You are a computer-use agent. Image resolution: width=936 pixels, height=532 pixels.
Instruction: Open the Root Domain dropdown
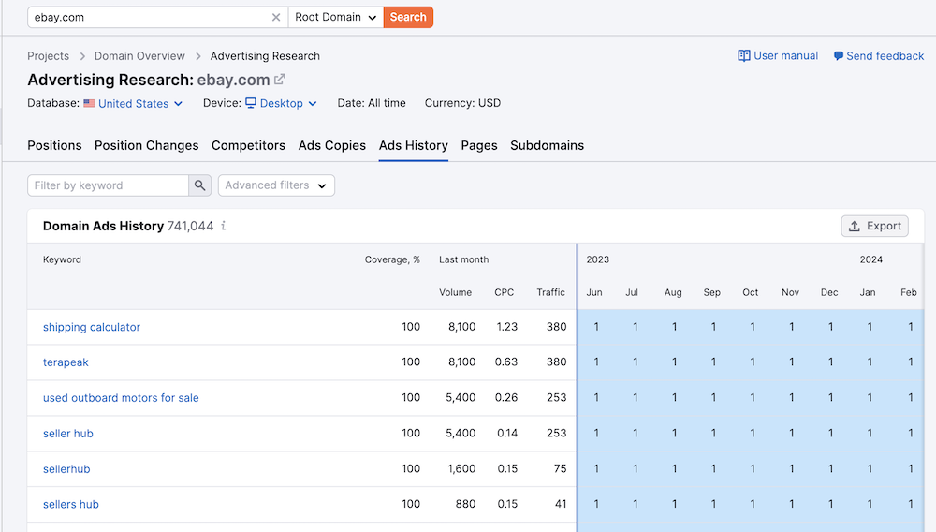click(336, 17)
